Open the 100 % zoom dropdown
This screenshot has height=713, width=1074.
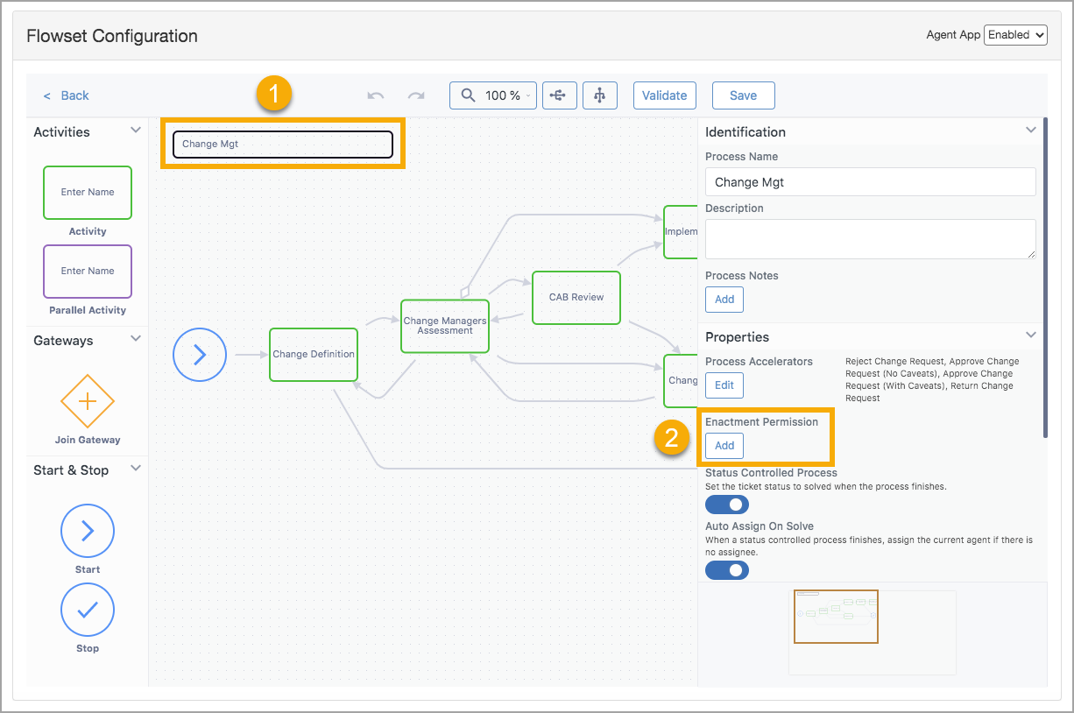tap(493, 95)
